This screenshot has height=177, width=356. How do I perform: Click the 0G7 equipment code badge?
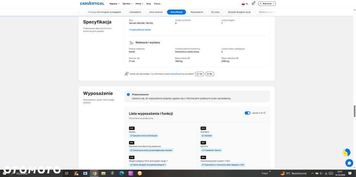(x=203, y=143)
